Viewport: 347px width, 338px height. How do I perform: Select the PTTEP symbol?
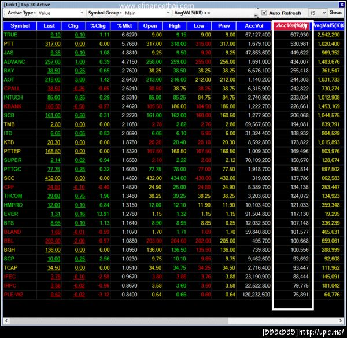[x=12, y=151]
